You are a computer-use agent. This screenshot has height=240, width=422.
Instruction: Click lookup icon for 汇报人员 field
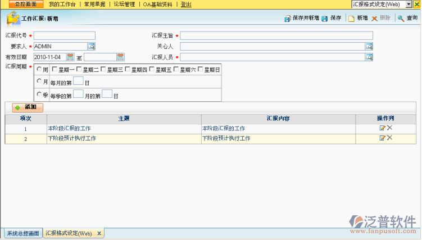pos(369,57)
